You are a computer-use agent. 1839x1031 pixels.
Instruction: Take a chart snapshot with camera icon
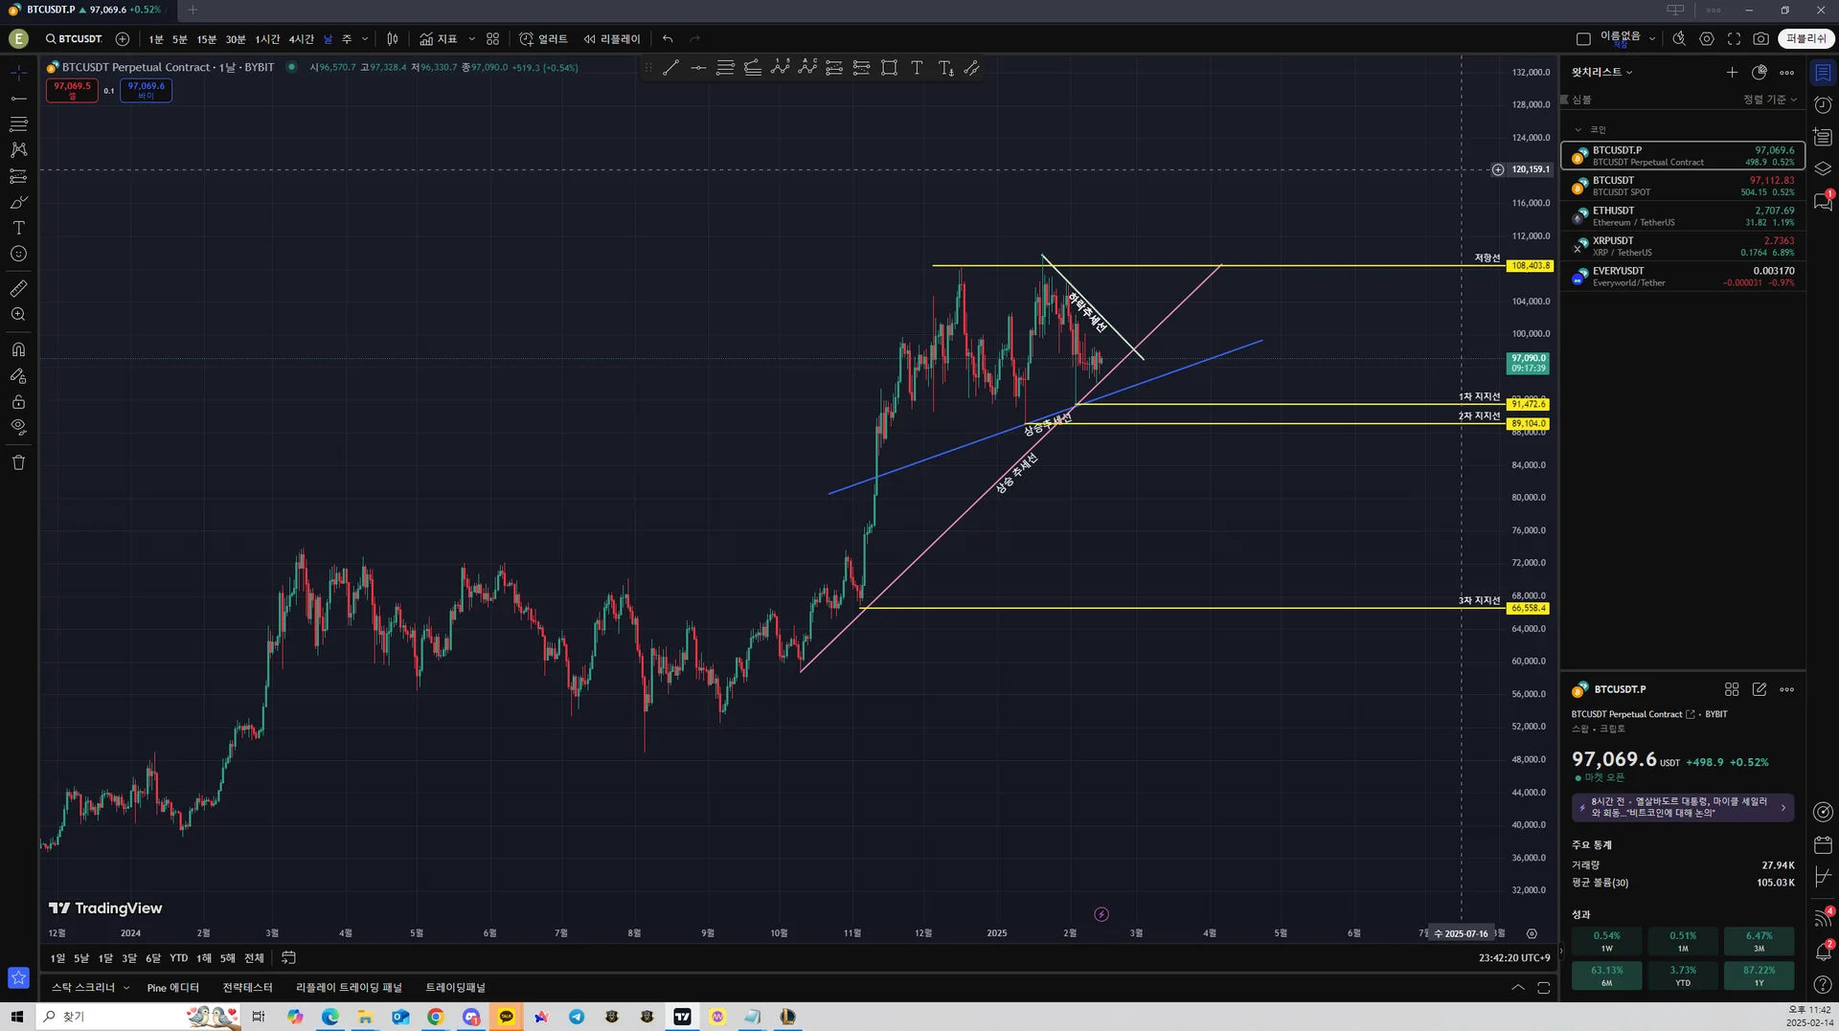[x=1760, y=39]
